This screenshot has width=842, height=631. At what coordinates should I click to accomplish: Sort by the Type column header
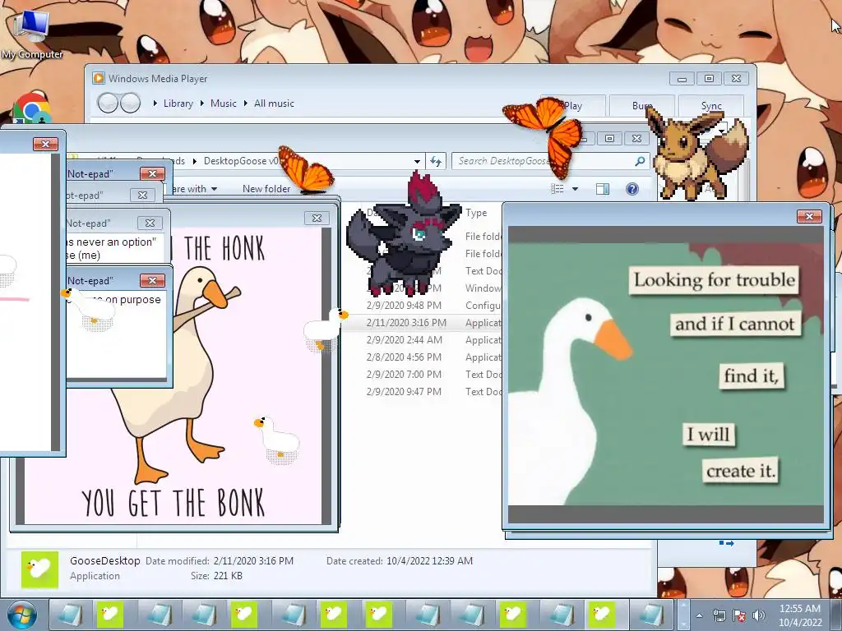pyautogui.click(x=476, y=213)
